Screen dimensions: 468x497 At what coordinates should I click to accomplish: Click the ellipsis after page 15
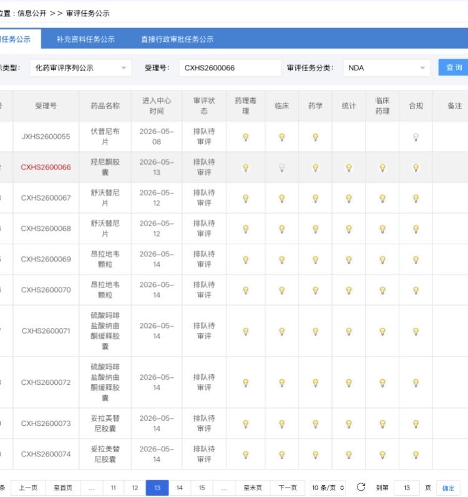224,488
